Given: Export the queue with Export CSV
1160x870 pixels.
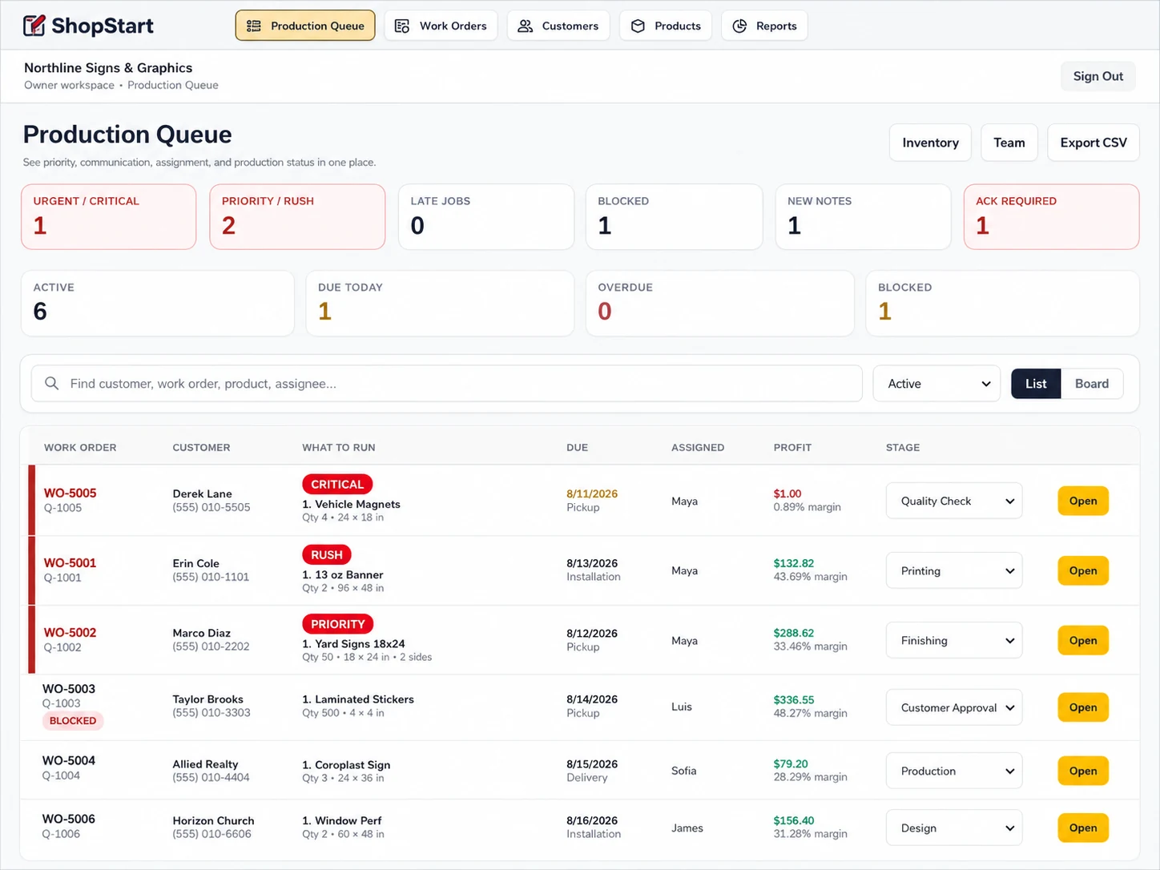Looking at the screenshot, I should [1094, 143].
